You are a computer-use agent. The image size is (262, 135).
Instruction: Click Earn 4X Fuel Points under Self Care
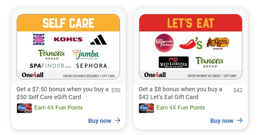pos(58,108)
